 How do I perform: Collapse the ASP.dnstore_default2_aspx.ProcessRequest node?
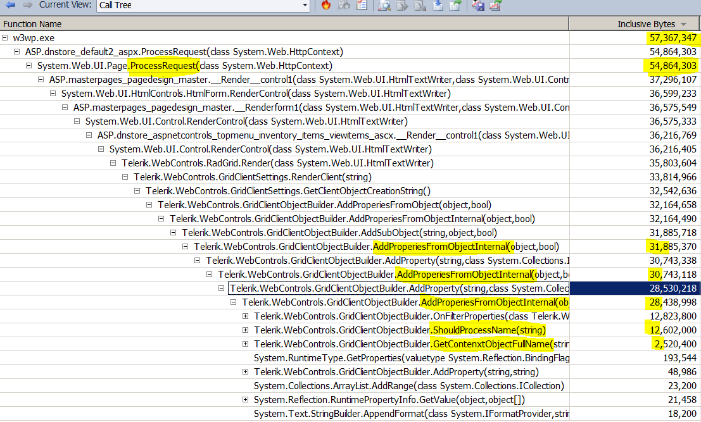[x=17, y=52]
